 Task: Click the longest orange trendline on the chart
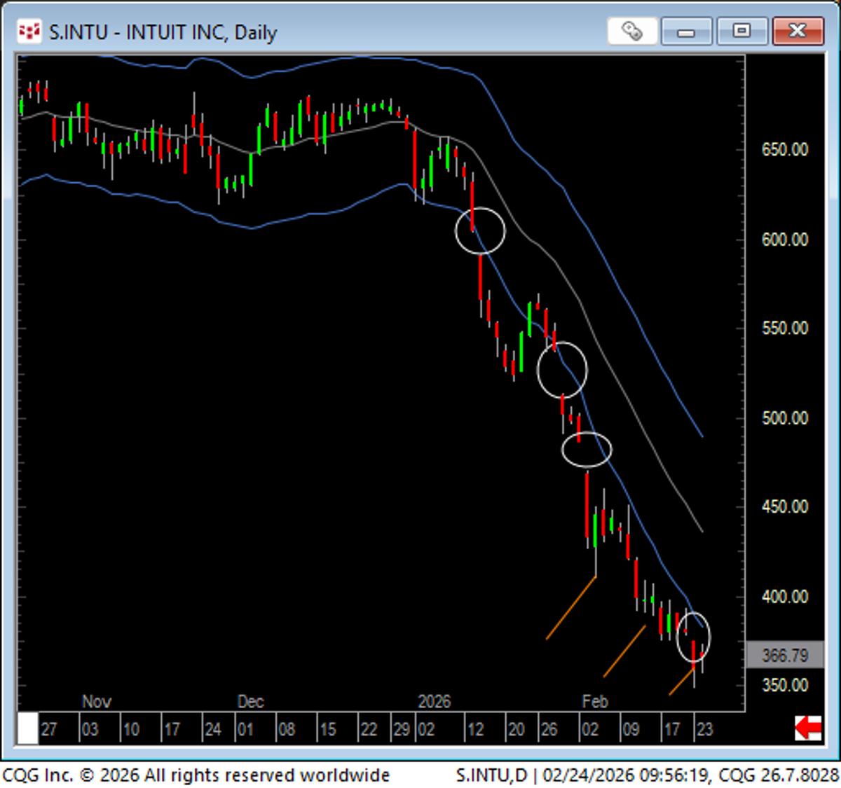pyautogui.click(x=571, y=606)
